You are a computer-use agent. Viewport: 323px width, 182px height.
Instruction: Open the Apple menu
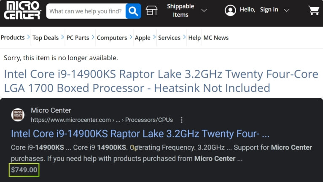(143, 38)
